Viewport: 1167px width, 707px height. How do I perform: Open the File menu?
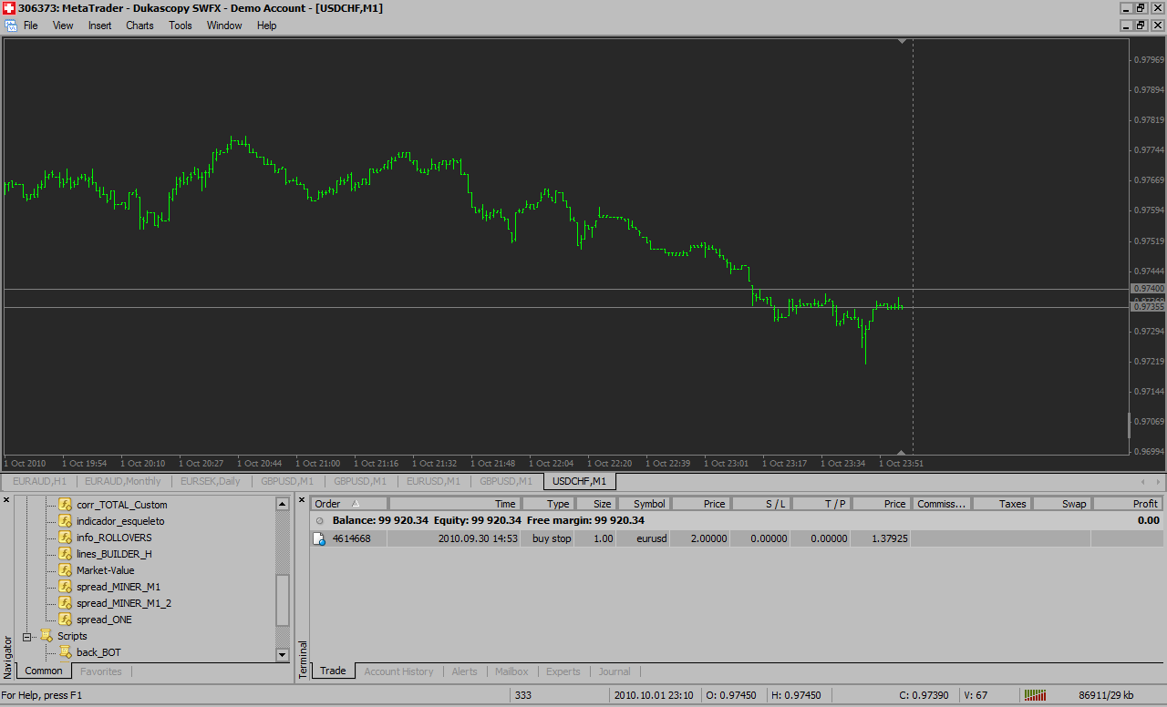[31, 26]
